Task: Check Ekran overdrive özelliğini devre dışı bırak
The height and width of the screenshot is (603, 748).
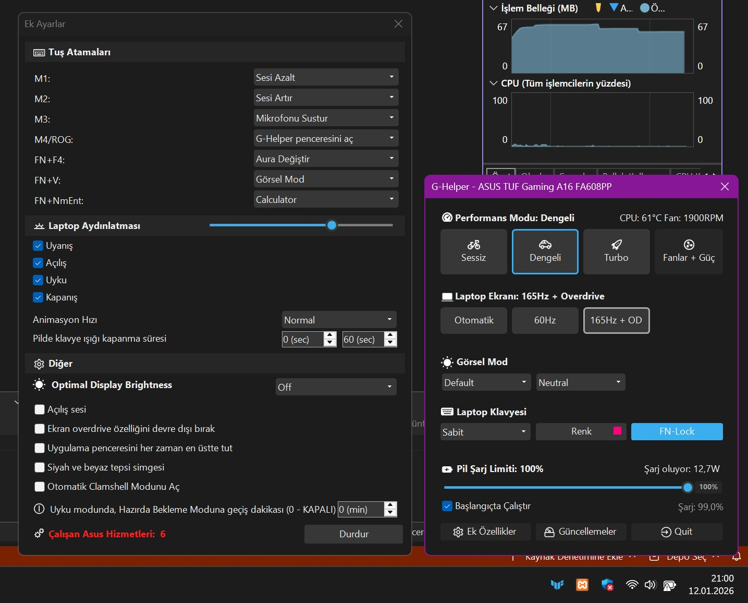Action: (x=40, y=429)
